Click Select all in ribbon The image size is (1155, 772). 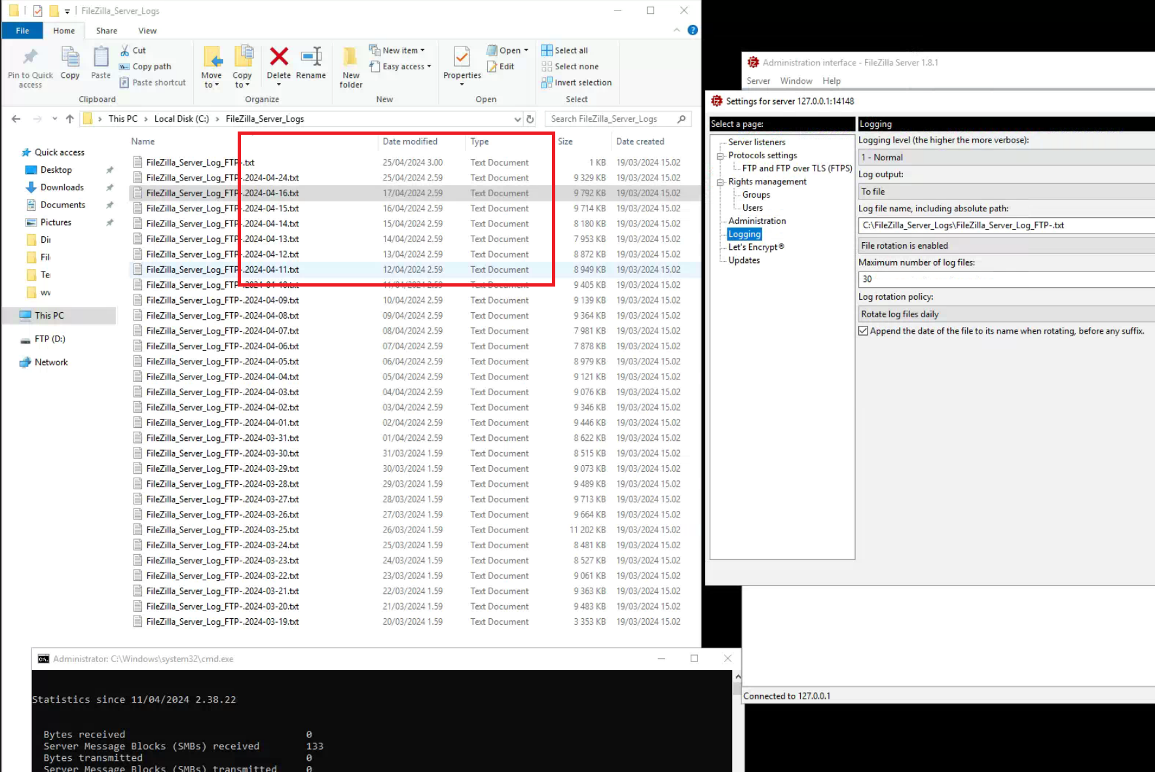click(564, 50)
